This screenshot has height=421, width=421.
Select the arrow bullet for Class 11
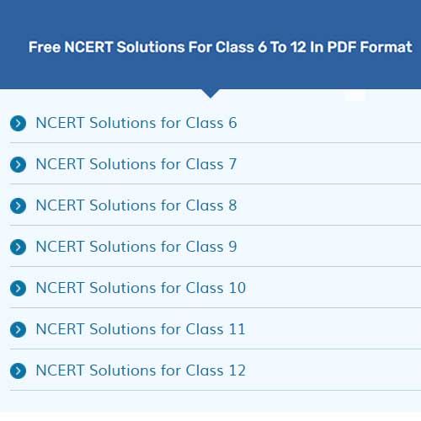point(18,329)
